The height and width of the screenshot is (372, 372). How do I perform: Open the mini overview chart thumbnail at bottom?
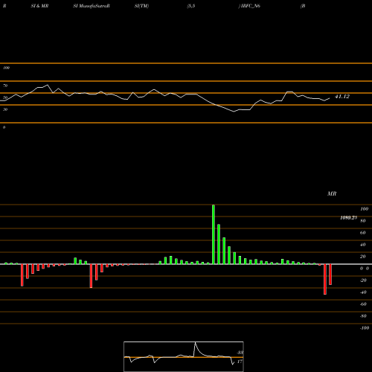point(184,356)
